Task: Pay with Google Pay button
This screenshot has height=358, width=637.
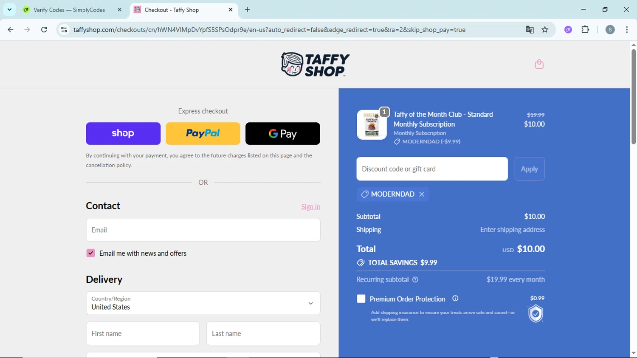Action: point(283,133)
